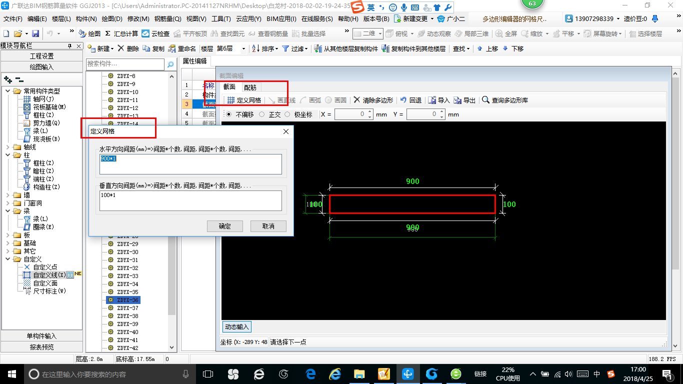Screen dimensions: 683x384
Task: Click 从其他楼层复制构件
Action: pyautogui.click(x=346, y=48)
